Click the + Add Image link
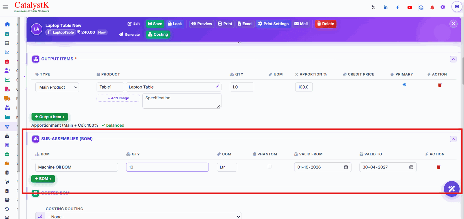Viewport: 464px width, 219px height. [118, 98]
